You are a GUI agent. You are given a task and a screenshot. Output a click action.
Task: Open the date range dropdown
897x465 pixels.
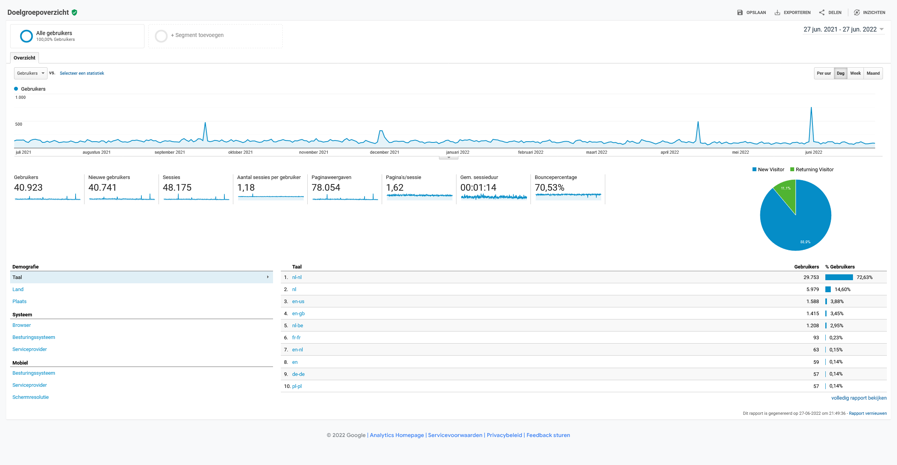tap(844, 30)
